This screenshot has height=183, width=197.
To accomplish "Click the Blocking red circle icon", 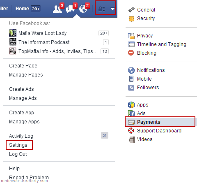I will click(131, 53).
